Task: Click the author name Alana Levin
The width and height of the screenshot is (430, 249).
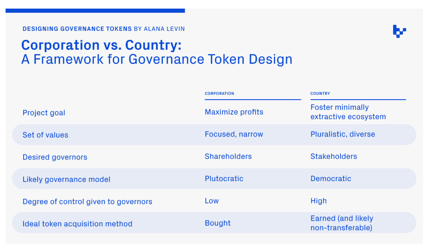Action: (x=165, y=29)
